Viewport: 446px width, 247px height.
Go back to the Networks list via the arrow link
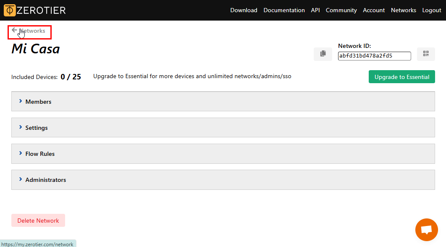click(29, 31)
